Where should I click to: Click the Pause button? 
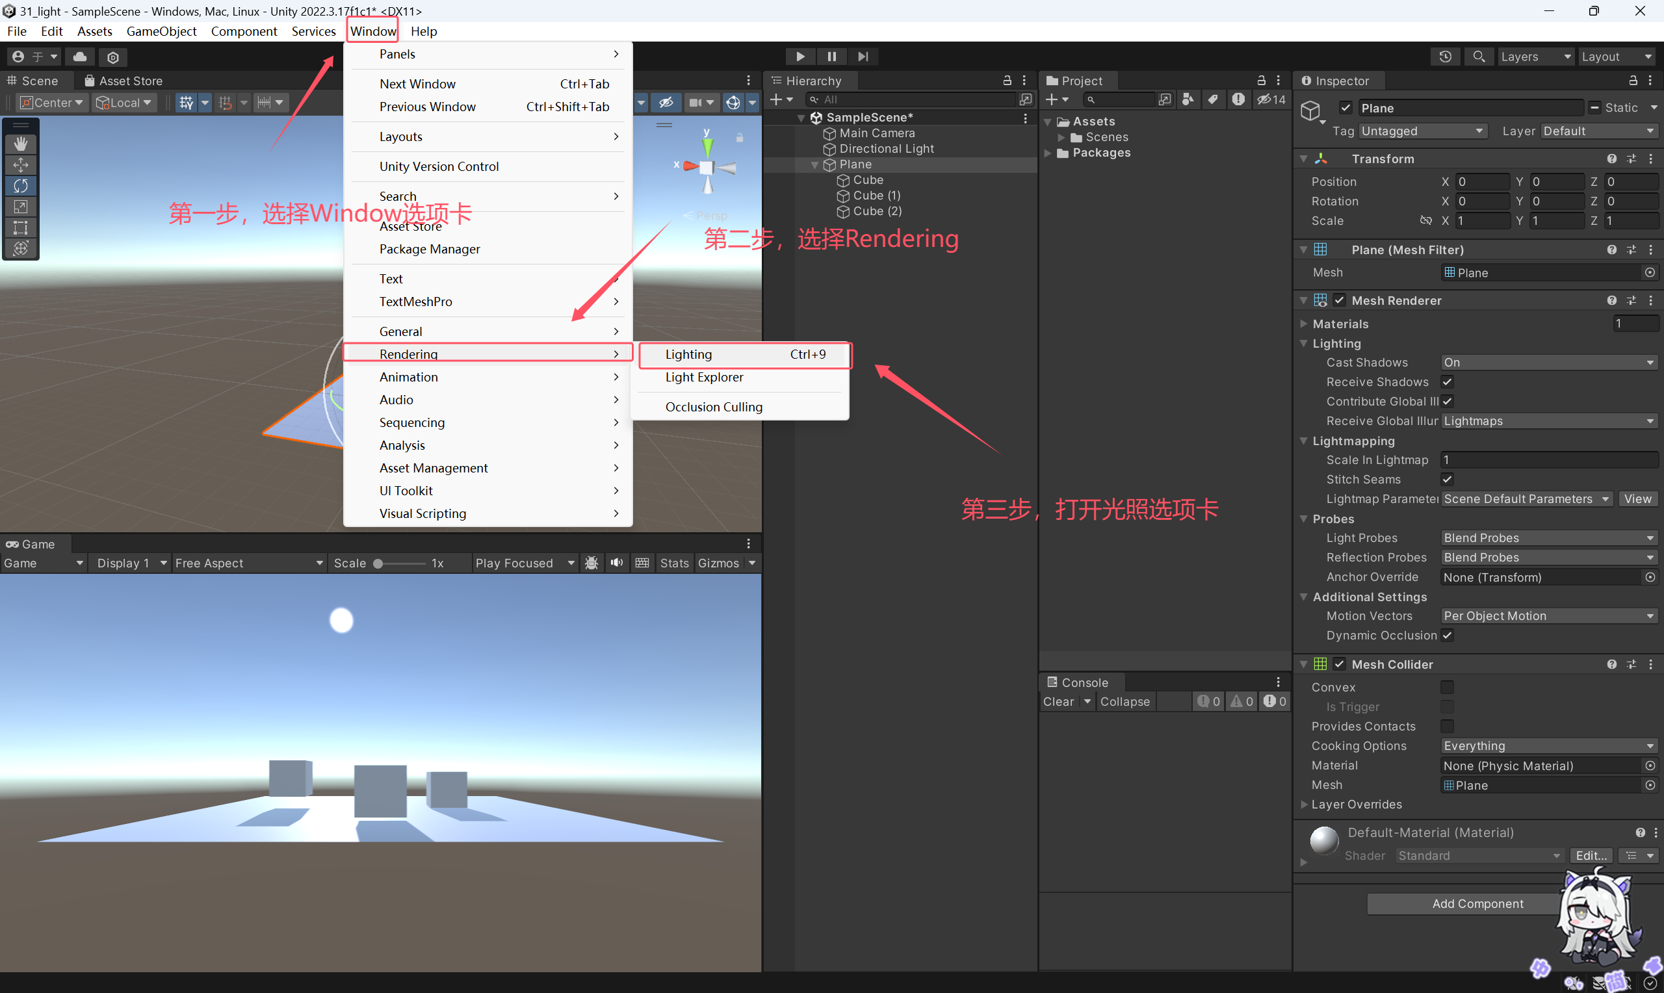pyautogui.click(x=831, y=57)
